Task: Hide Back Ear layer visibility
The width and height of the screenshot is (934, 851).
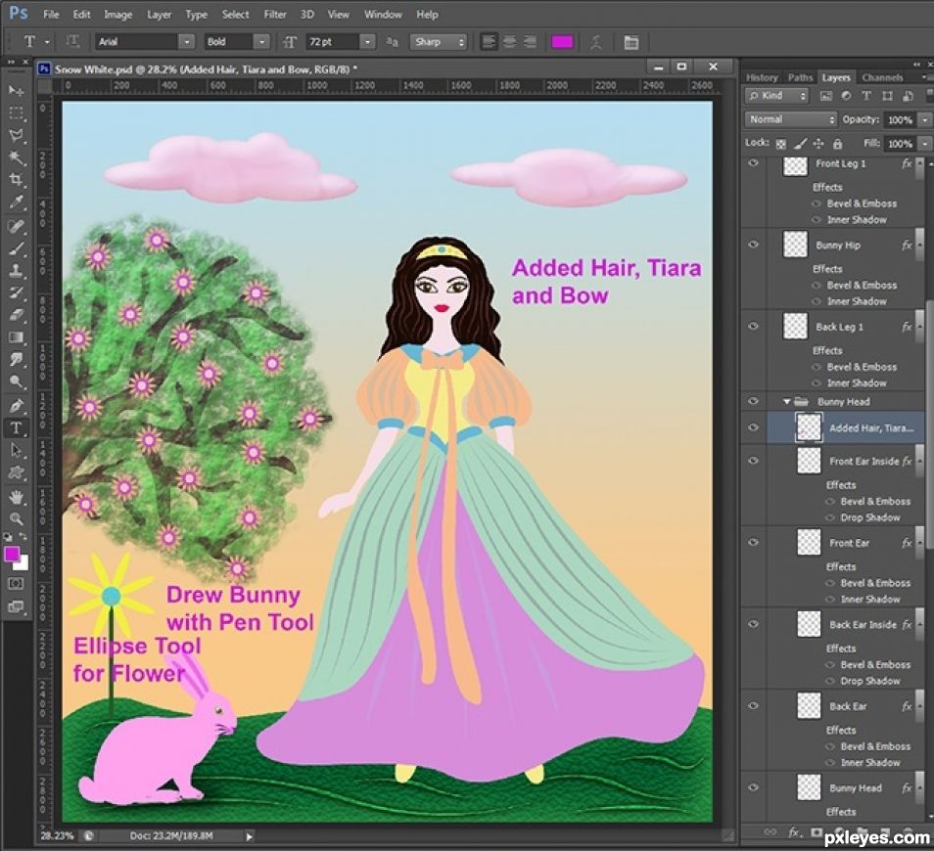Action: pos(754,706)
